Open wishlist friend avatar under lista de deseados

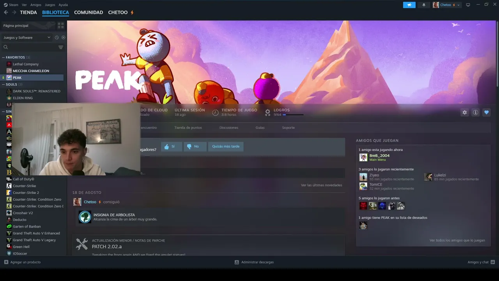363,226
